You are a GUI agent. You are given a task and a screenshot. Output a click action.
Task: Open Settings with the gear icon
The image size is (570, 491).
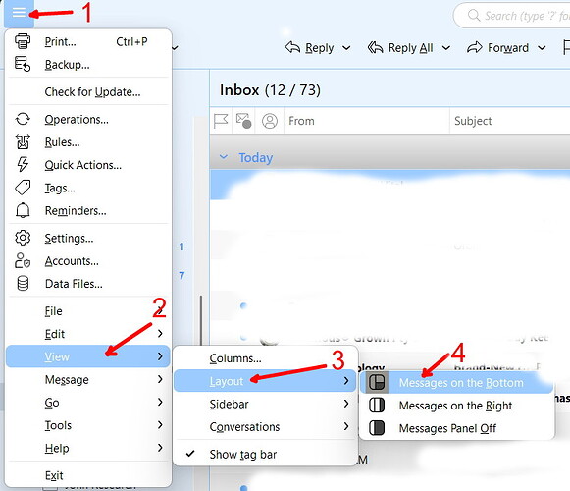(23, 238)
